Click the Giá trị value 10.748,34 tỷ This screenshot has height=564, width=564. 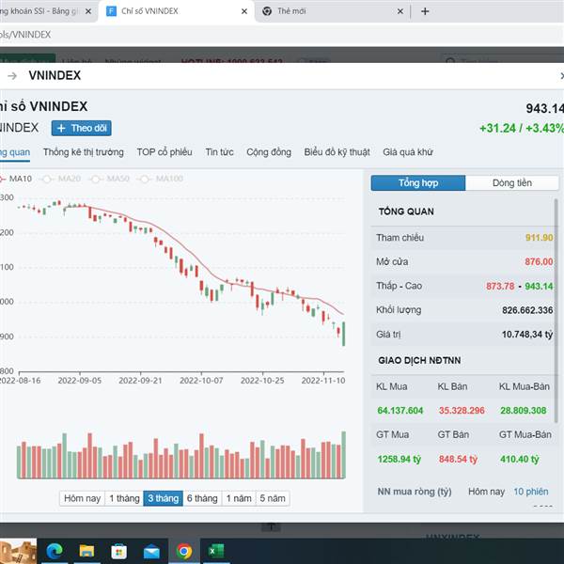pos(527,334)
